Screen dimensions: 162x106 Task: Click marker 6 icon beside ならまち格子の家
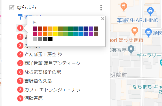pos(20,72)
